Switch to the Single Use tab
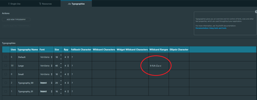Viewport: 257px width, 100px height. [14, 4]
